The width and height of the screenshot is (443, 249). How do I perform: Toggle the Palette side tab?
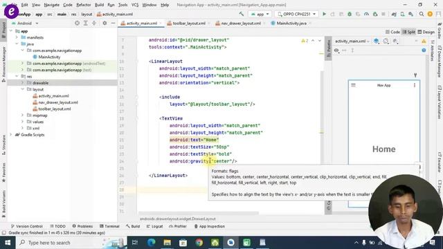click(x=328, y=48)
